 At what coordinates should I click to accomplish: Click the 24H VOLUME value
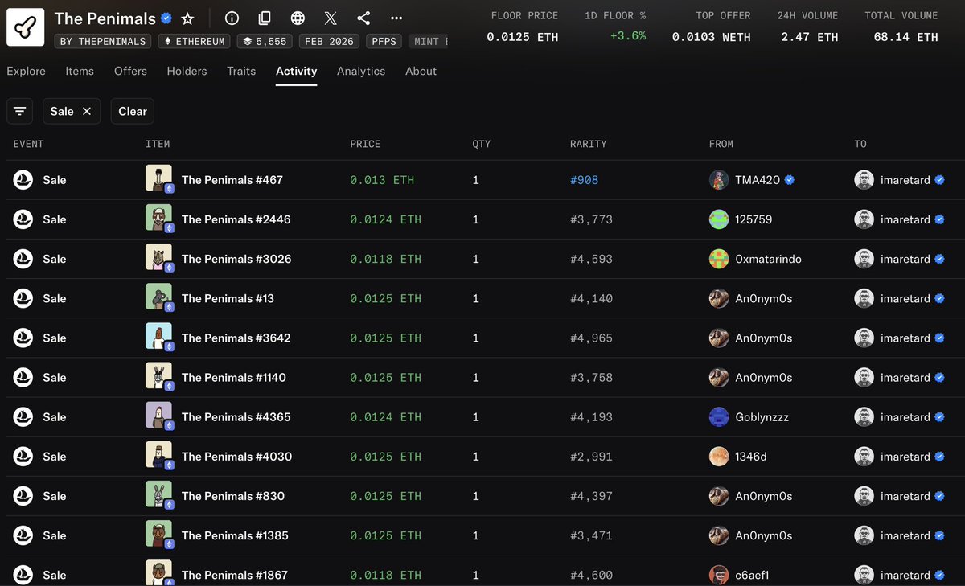pyautogui.click(x=808, y=37)
